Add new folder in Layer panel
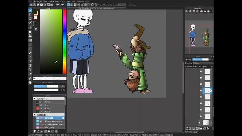This screenshot has height=136, width=242. (x=201, y=128)
